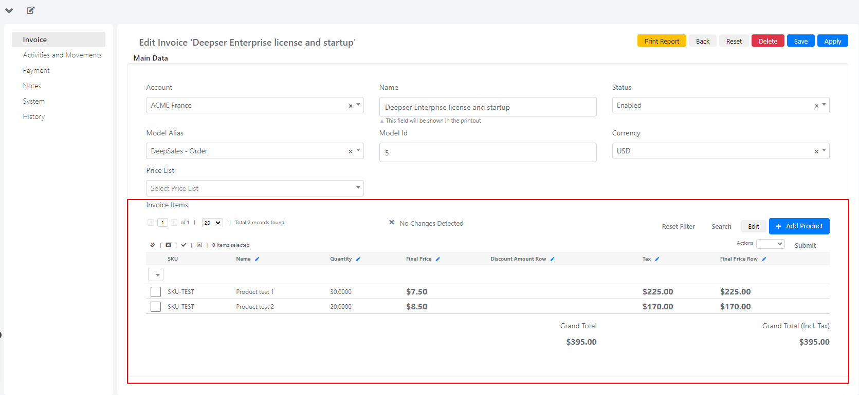The width and height of the screenshot is (859, 395).
Task: Click the Name input field
Action: [x=488, y=107]
